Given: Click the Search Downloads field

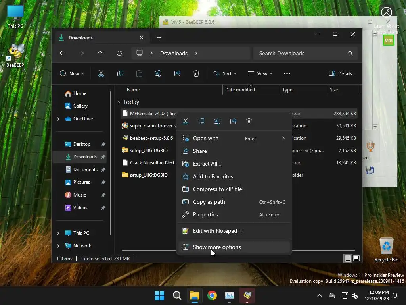Looking at the screenshot, I should tap(306, 53).
